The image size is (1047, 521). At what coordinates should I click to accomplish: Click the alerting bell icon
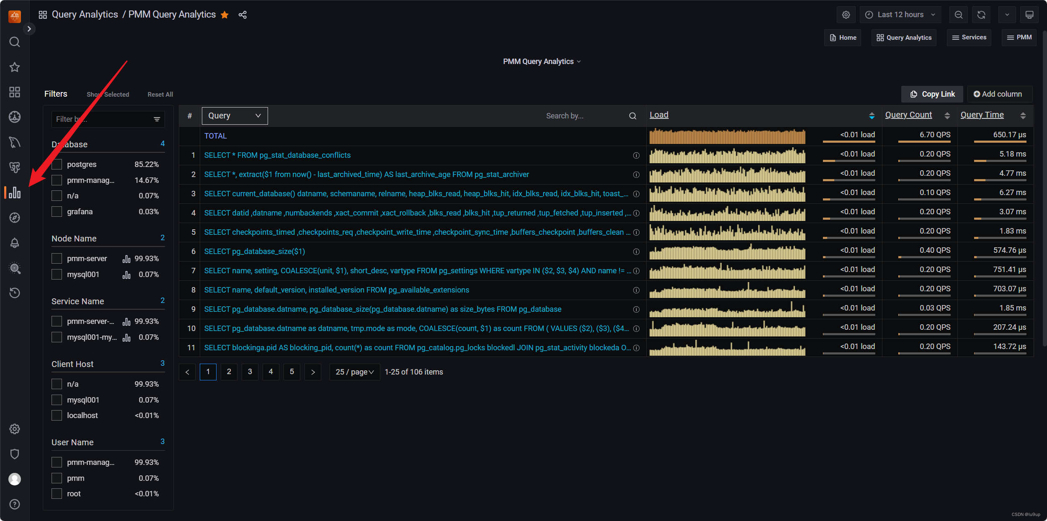15,243
